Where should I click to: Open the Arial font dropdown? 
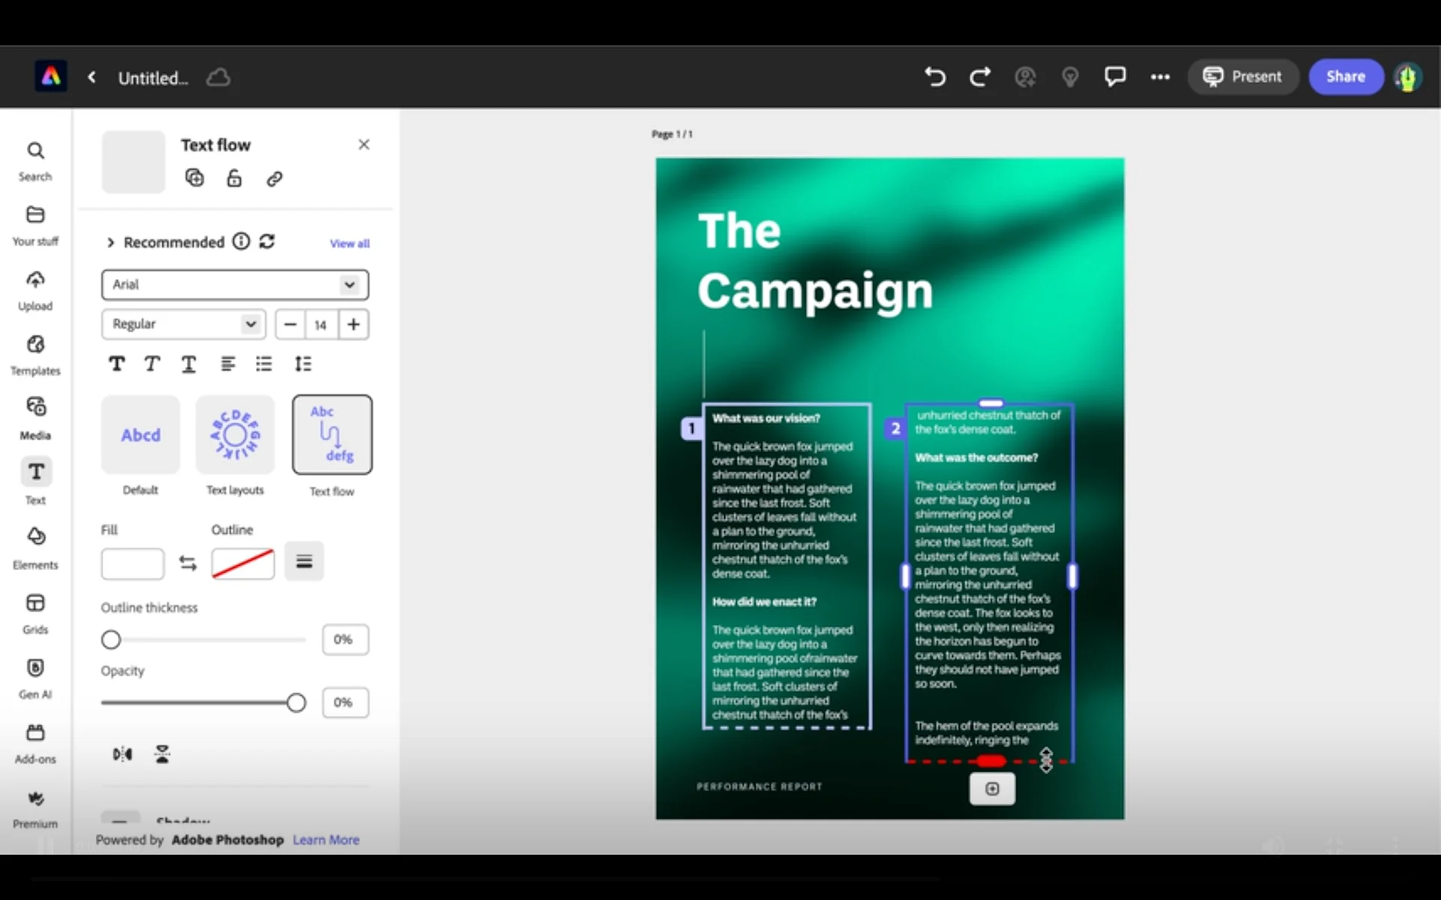(x=235, y=284)
